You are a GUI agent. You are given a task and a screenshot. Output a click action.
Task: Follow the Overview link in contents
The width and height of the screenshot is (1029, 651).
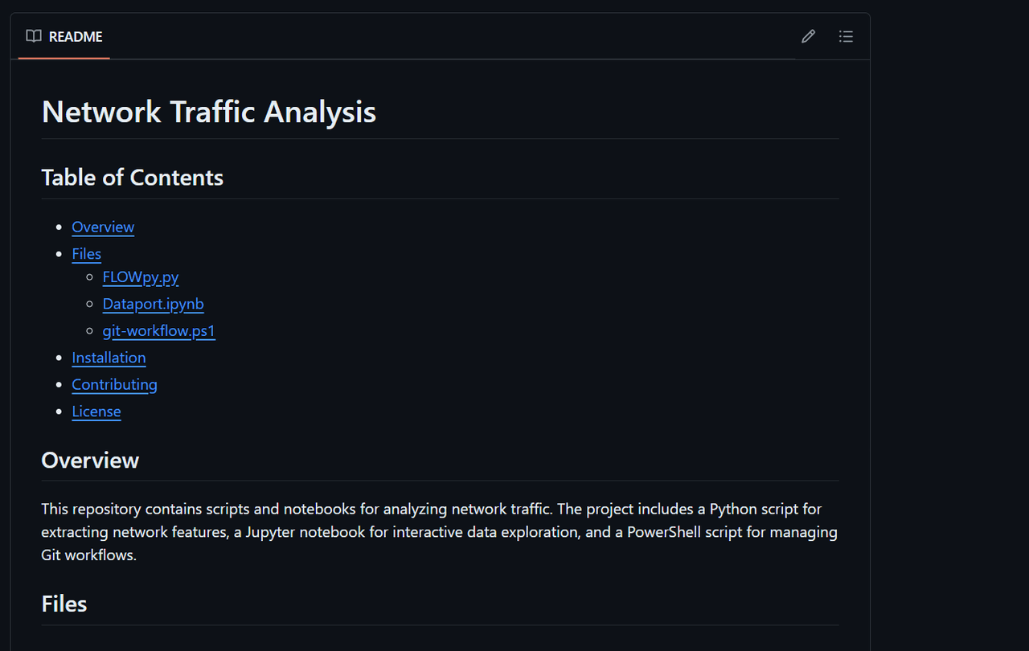coord(103,227)
